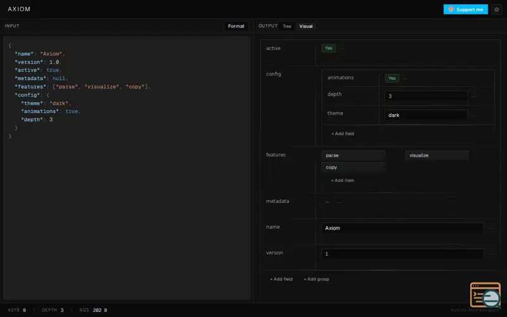The width and height of the screenshot is (507, 317).
Task: Add a top-level field at the bottom
Action: coord(281,279)
